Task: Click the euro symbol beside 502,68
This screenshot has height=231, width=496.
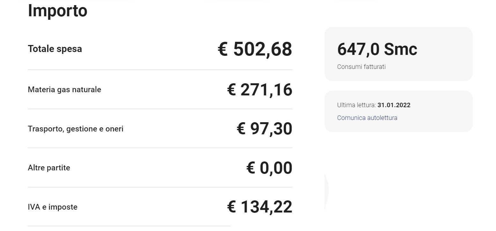Action: 224,49
